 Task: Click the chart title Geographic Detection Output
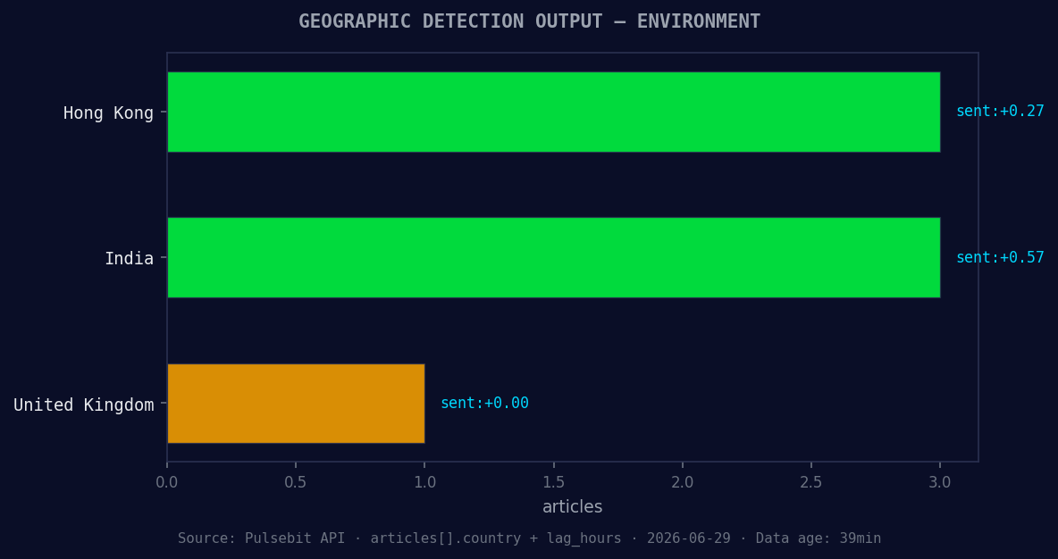pyautogui.click(x=529, y=21)
